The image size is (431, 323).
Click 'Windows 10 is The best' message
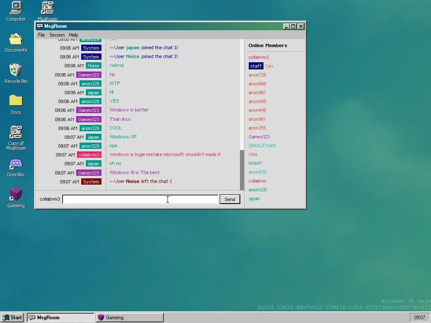[x=135, y=172]
